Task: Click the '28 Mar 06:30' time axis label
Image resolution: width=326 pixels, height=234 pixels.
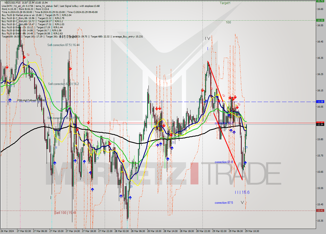Action: [x=138, y=231]
